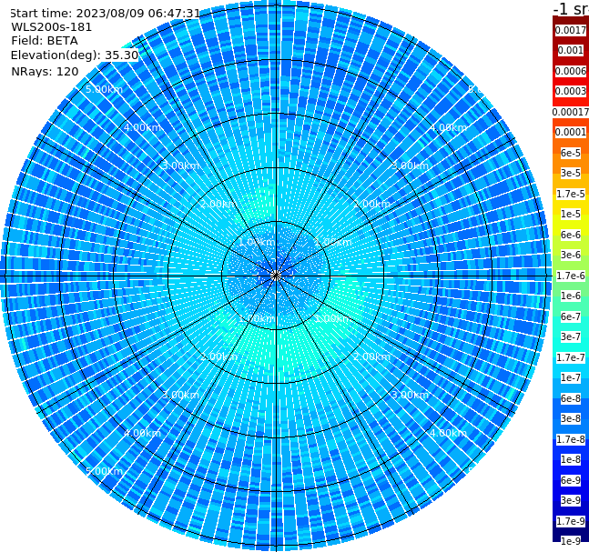Select the 6e-5 color bar label

[x=571, y=153]
